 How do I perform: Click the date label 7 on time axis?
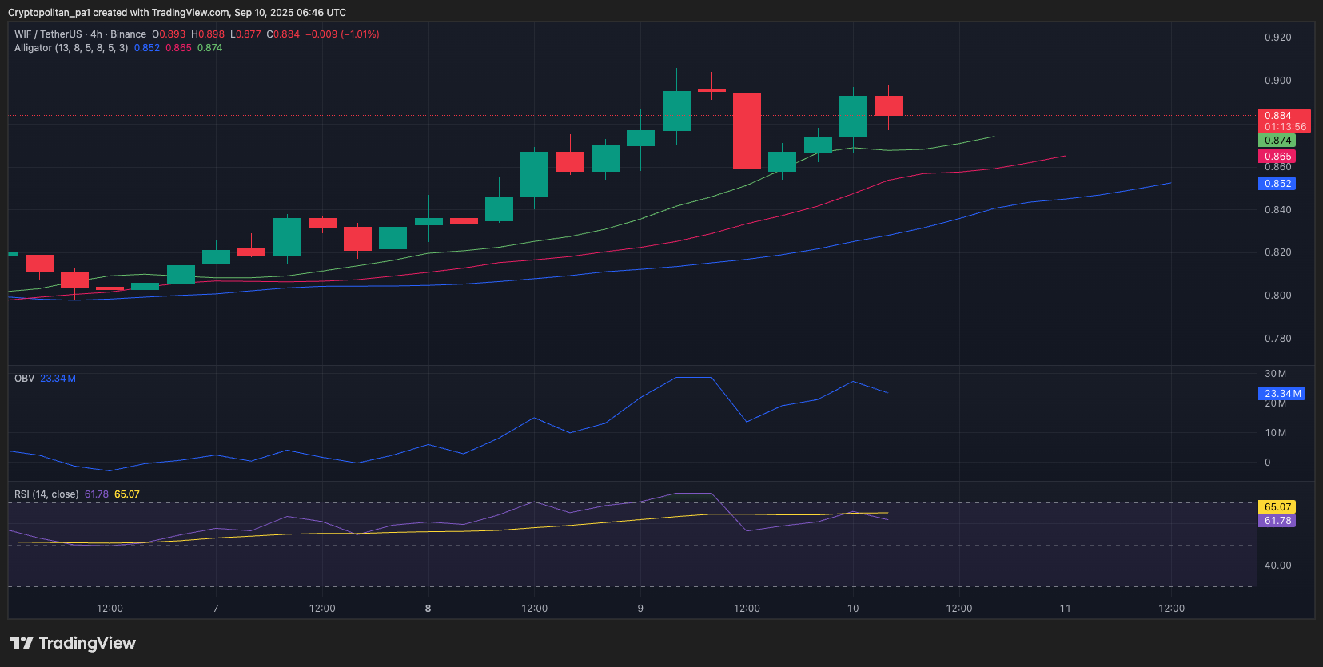click(x=216, y=609)
